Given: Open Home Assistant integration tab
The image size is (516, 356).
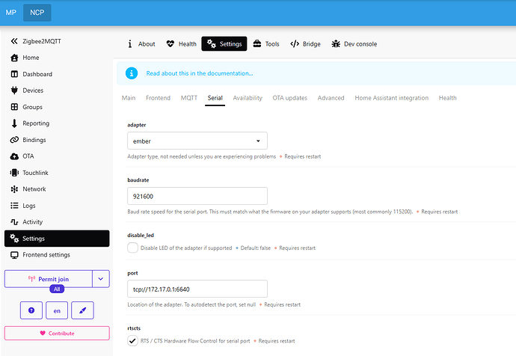Looking at the screenshot, I should (392, 98).
